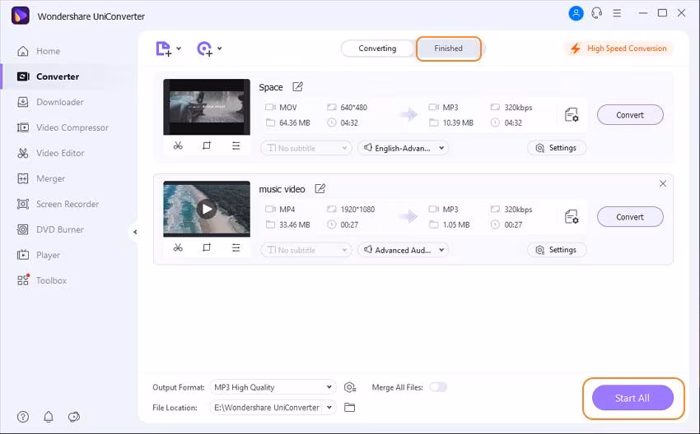The image size is (700, 434).
Task: Open notifications bell icon
Action: tap(49, 417)
